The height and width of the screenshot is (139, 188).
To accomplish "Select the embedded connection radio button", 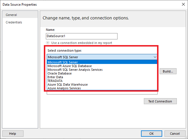I will tap(48, 43).
